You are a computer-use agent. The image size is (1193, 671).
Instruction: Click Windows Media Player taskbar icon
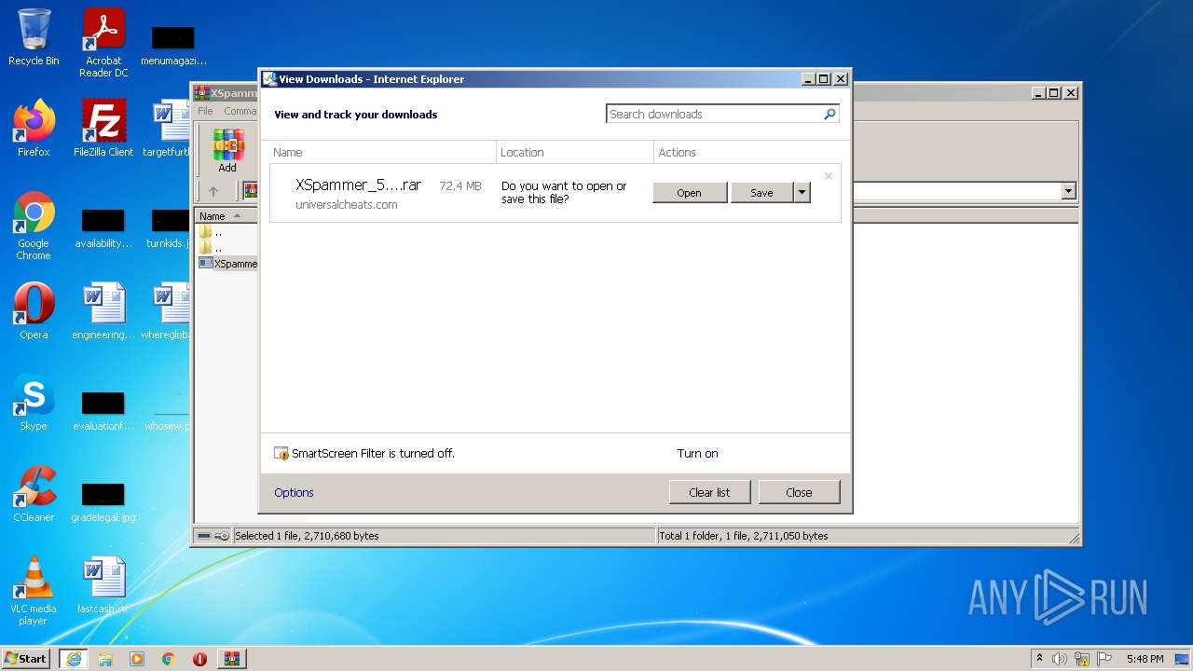coord(137,659)
